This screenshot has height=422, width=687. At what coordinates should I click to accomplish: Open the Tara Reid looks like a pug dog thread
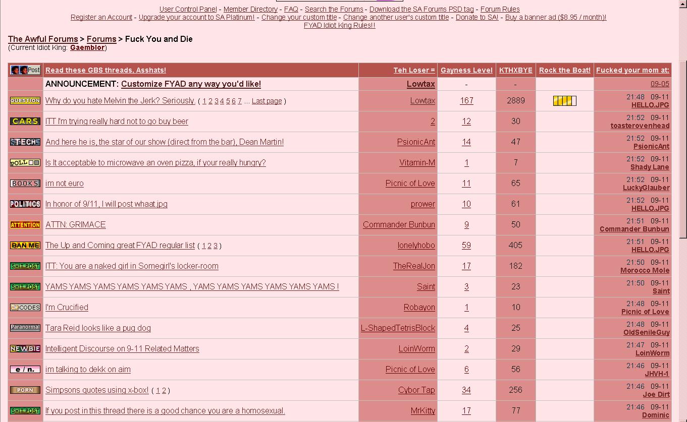(98, 328)
